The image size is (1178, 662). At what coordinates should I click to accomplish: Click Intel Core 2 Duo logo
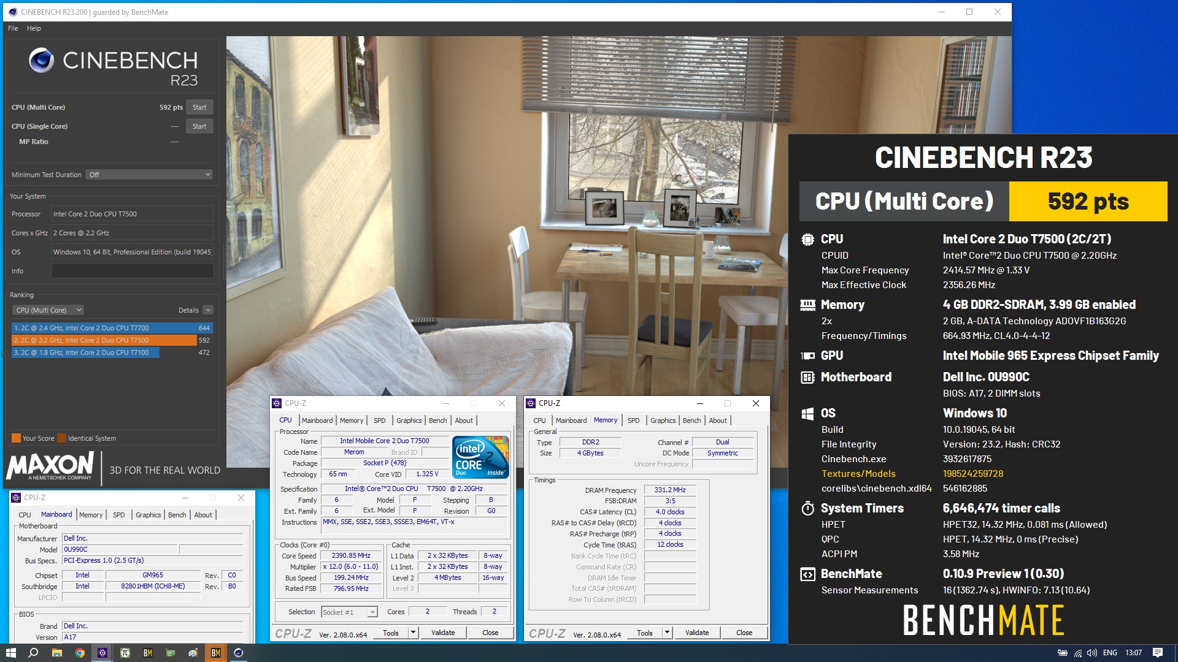pyautogui.click(x=481, y=457)
